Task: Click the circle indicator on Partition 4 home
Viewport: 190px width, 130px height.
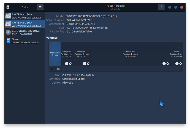Action: (x=164, y=63)
